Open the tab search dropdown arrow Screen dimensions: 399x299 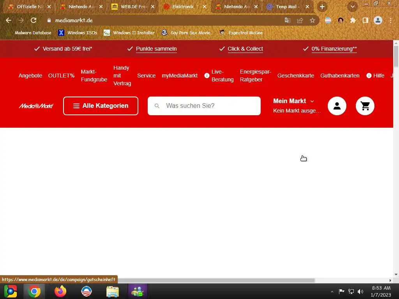pos(352,7)
